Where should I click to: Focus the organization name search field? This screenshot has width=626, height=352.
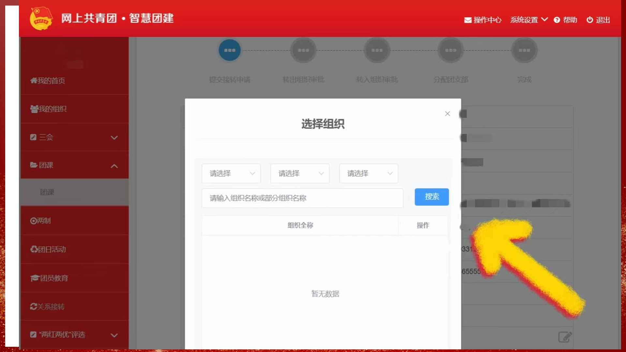(302, 198)
